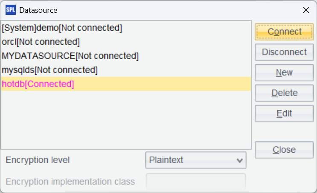Delete the selected datasource

coord(284,93)
